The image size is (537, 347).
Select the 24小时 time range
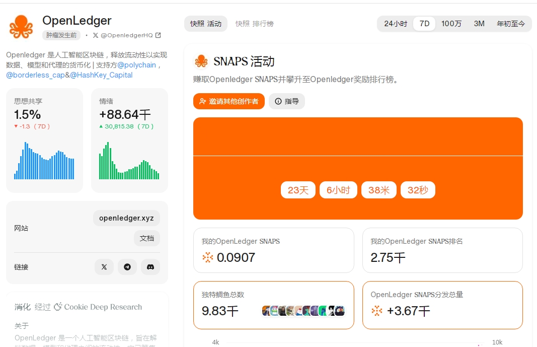pos(396,24)
